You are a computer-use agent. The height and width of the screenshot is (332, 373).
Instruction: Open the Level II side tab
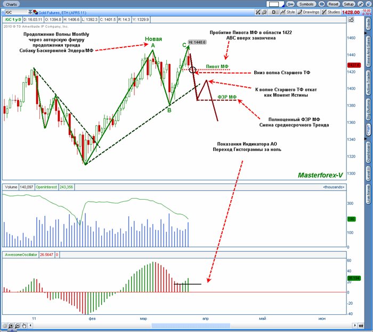click(x=368, y=173)
